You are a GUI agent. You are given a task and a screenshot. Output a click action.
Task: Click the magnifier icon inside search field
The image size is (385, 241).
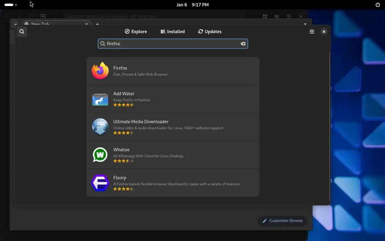point(103,44)
